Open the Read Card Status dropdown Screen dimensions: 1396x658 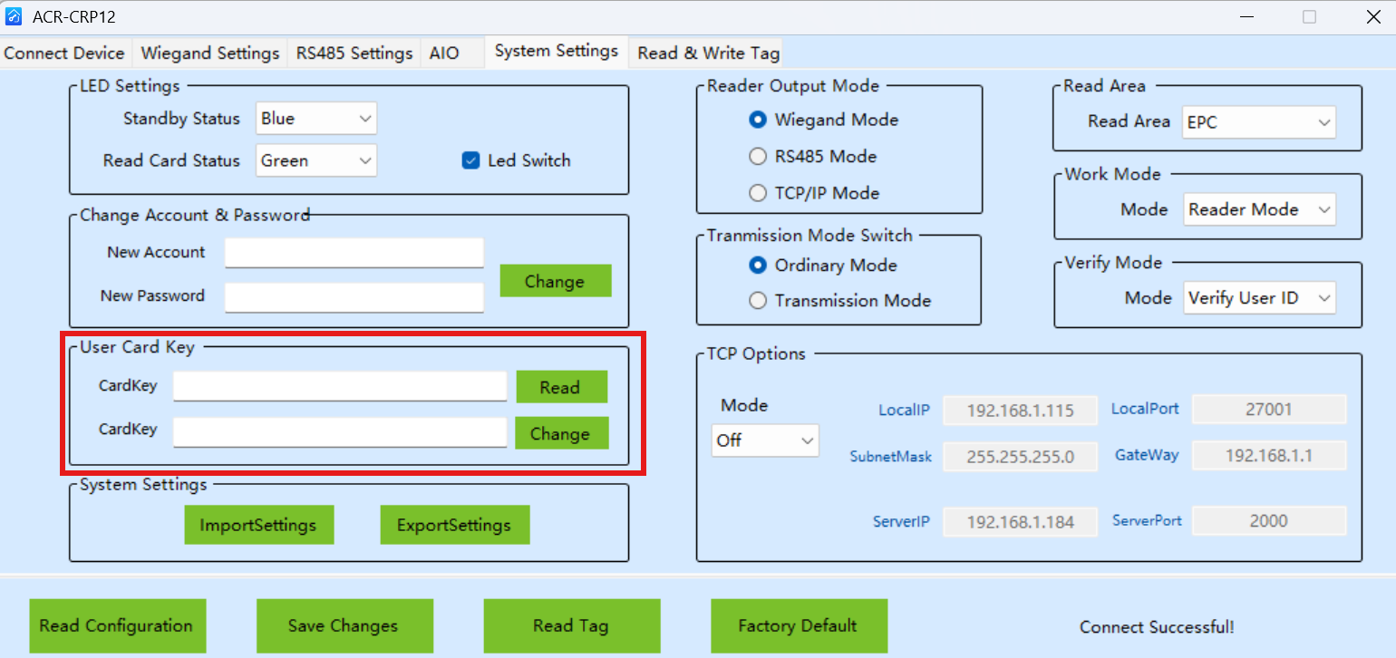[x=316, y=160]
